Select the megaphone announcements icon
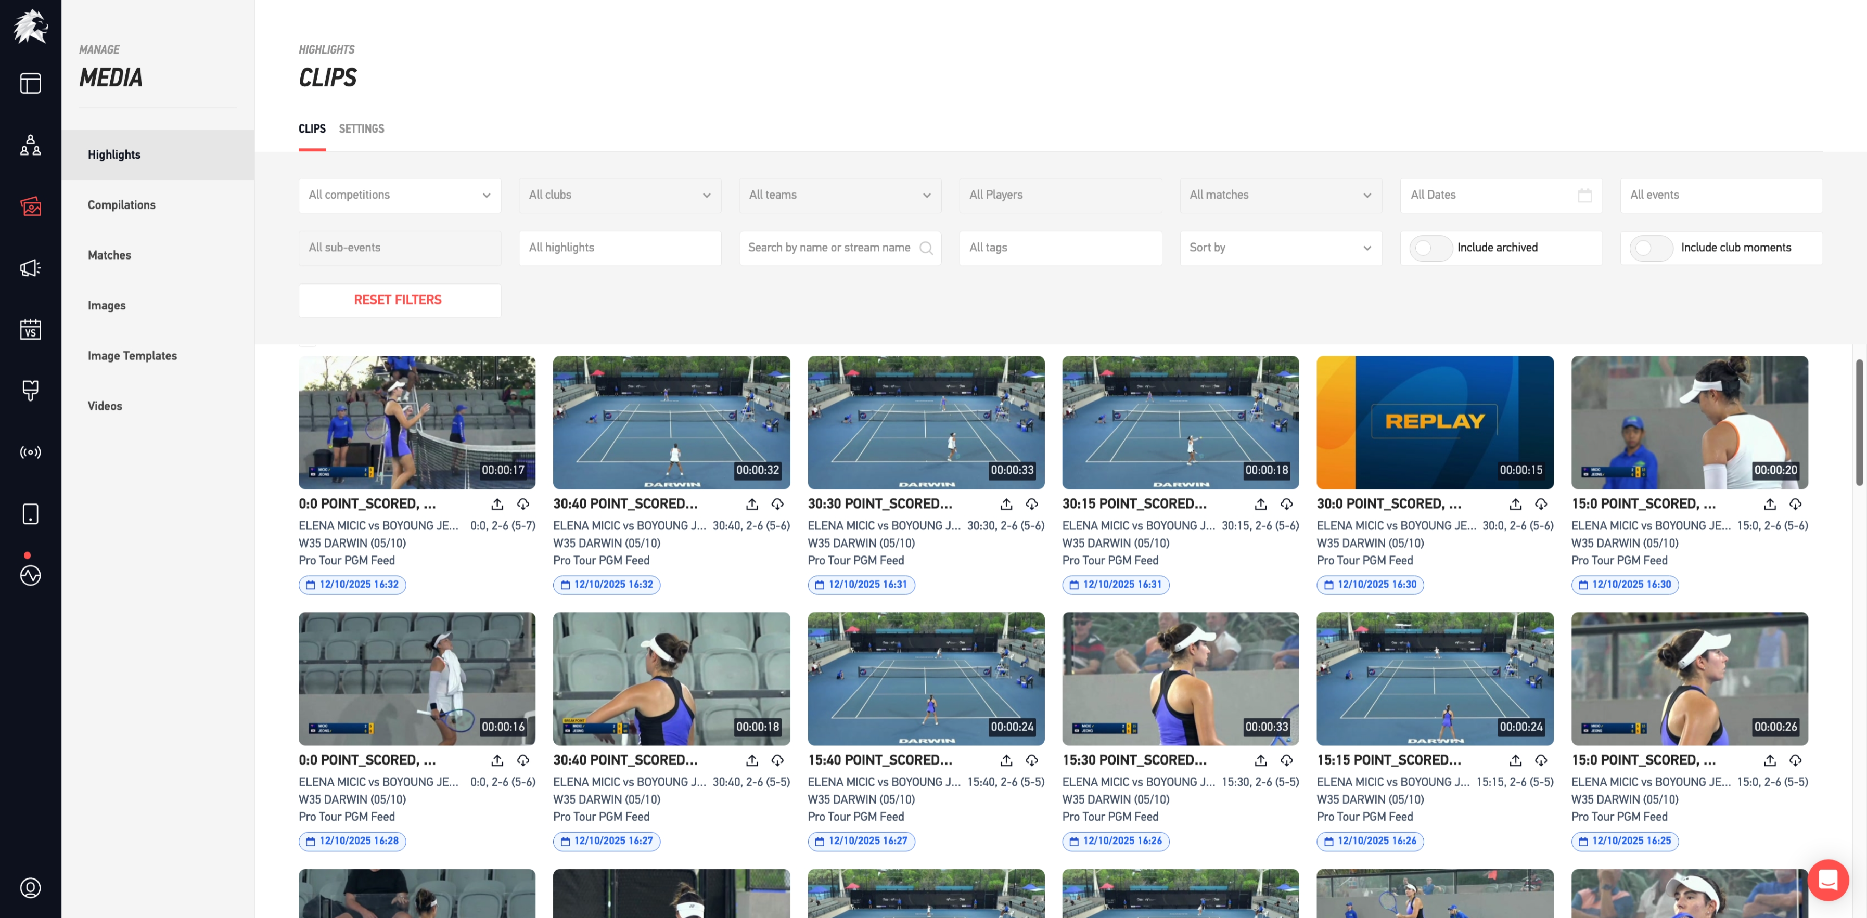1867x918 pixels. tap(30, 268)
